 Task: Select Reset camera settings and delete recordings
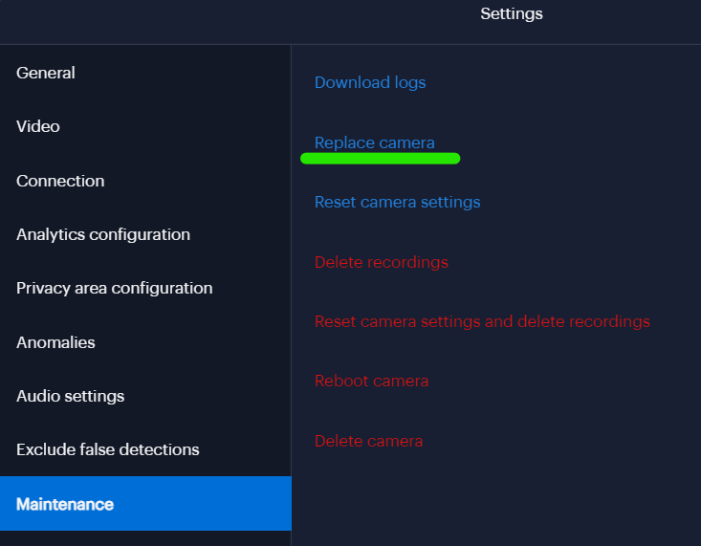(482, 321)
